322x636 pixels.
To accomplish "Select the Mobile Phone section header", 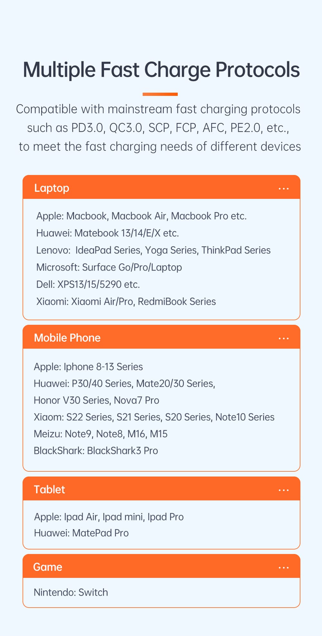I will click(x=67, y=338).
